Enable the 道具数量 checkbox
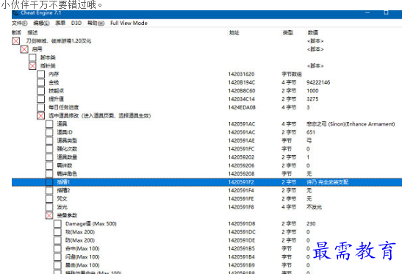 click(x=49, y=157)
